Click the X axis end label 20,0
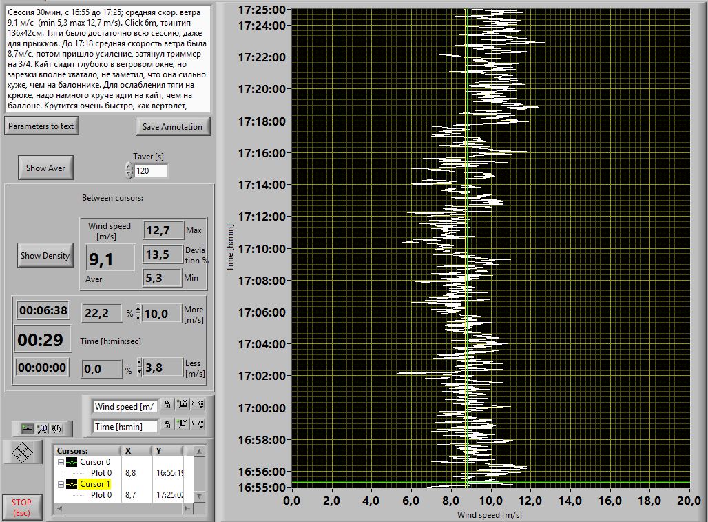Screen dimensions: 708x522 [x=689, y=501]
